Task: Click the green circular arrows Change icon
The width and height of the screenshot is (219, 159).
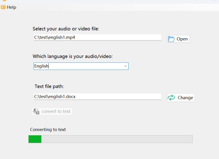Action: pos(171,98)
